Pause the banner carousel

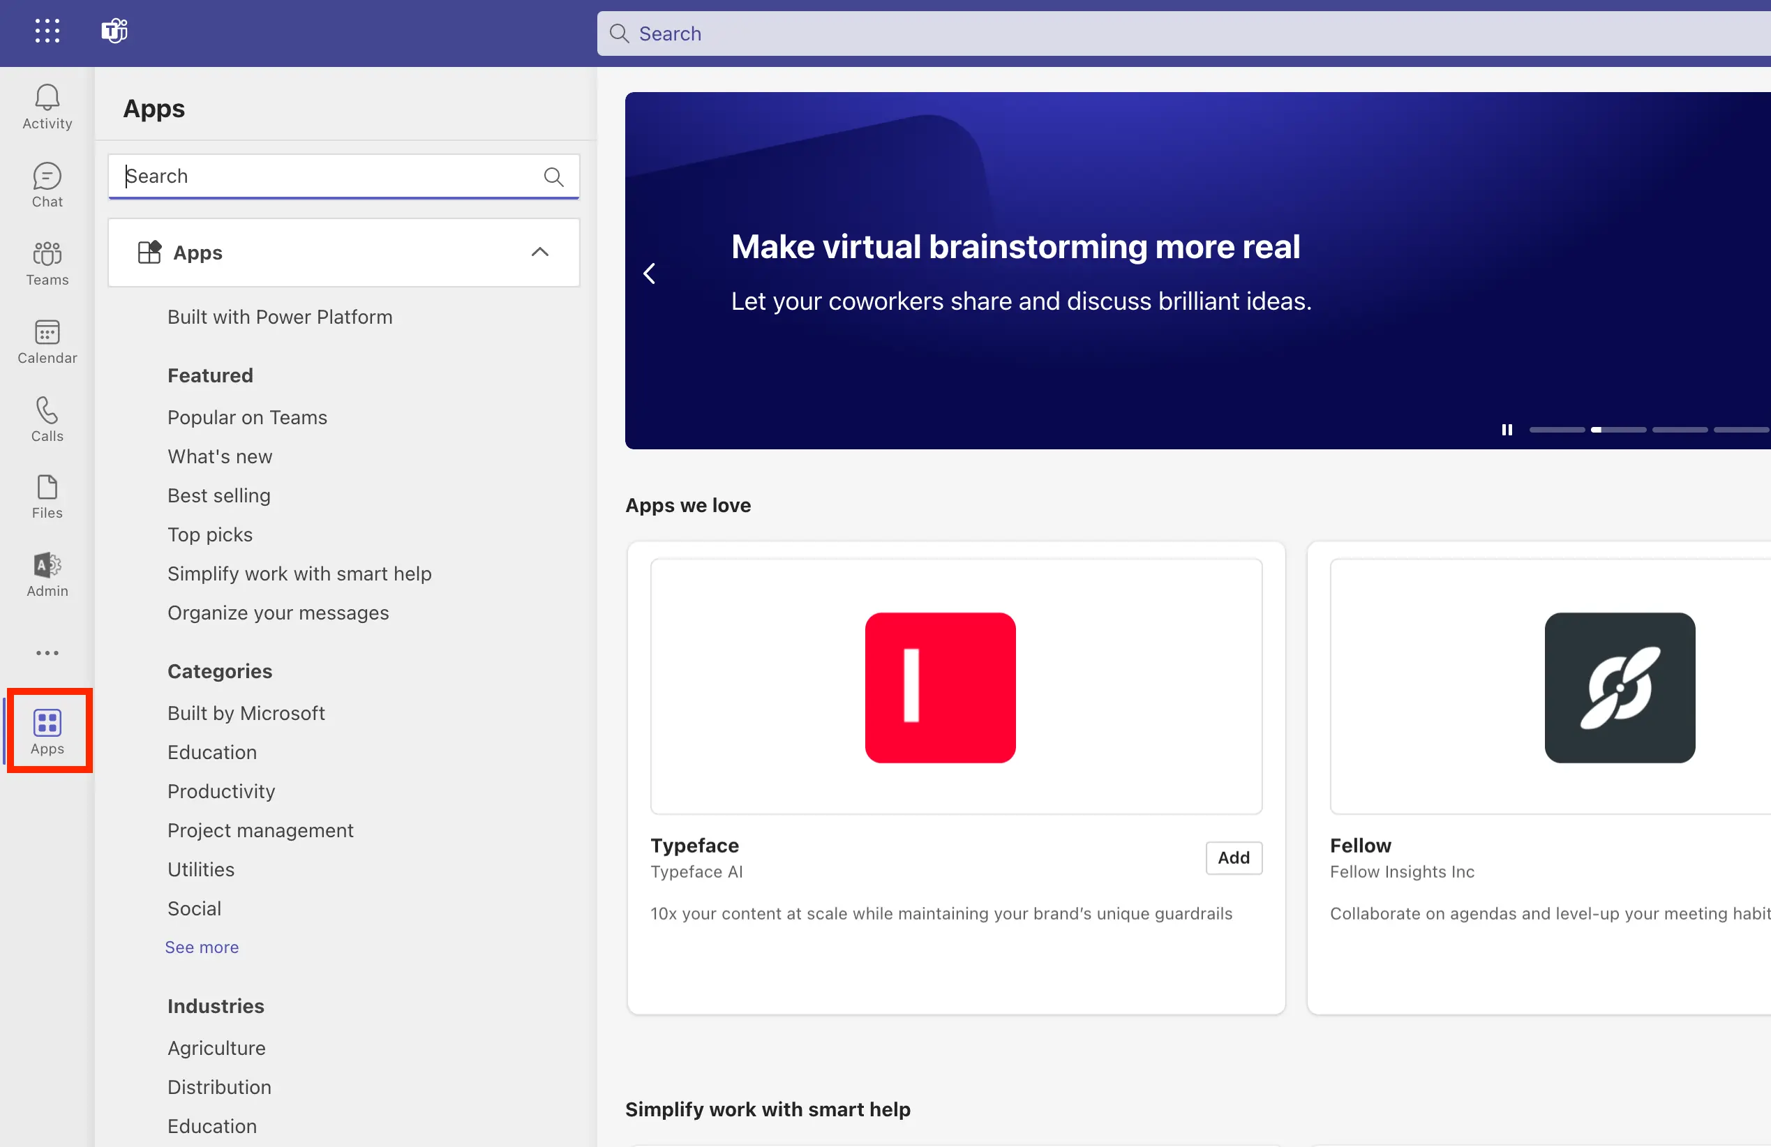(x=1507, y=430)
